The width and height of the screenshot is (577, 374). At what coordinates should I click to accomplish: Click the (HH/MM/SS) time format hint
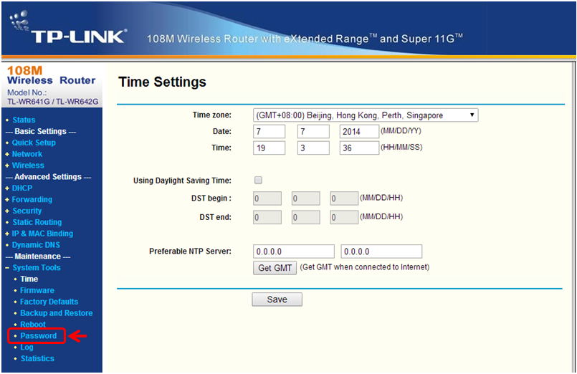401,147
